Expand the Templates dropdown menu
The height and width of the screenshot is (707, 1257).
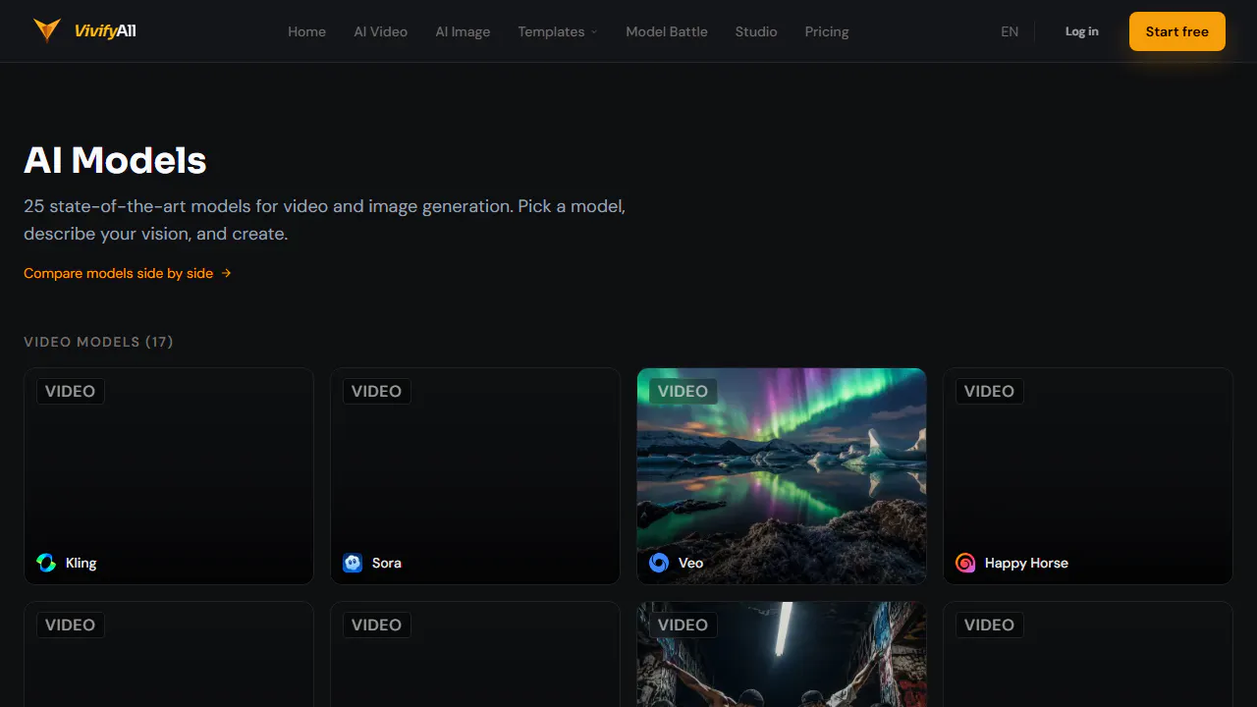(558, 31)
